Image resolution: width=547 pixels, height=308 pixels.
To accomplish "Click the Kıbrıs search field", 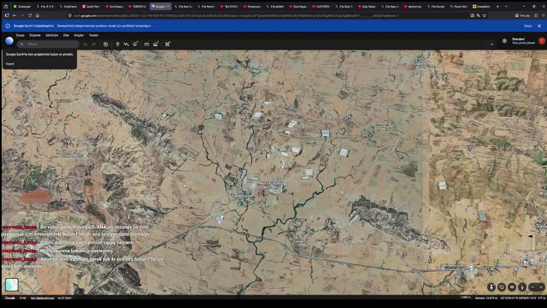I will [48, 44].
